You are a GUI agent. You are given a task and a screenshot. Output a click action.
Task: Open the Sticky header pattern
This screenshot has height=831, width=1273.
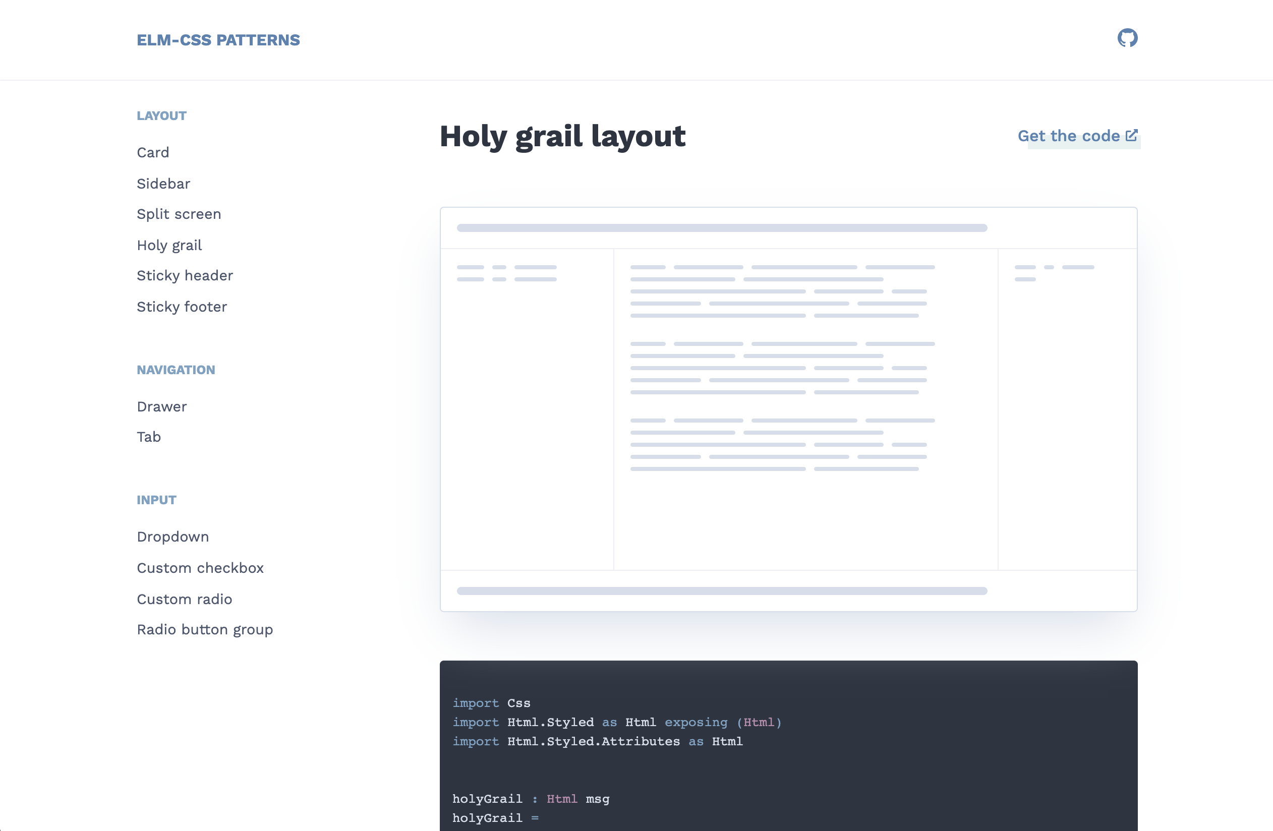click(x=185, y=275)
